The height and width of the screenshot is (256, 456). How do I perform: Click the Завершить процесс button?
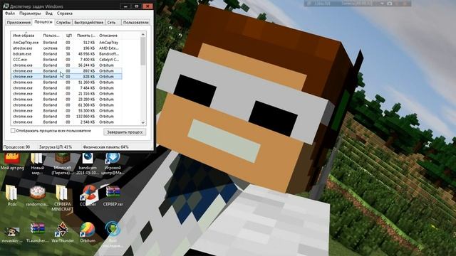click(x=125, y=132)
